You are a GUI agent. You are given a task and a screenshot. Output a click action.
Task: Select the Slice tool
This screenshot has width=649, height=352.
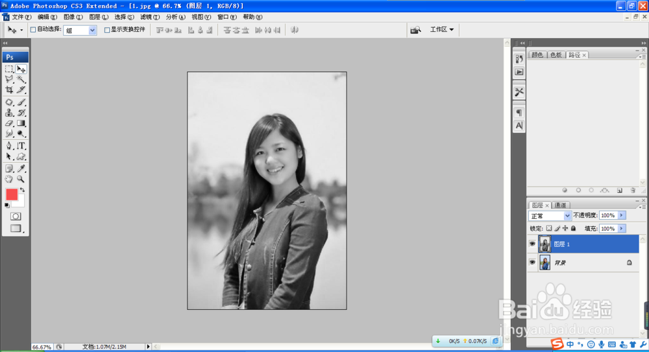(21, 89)
